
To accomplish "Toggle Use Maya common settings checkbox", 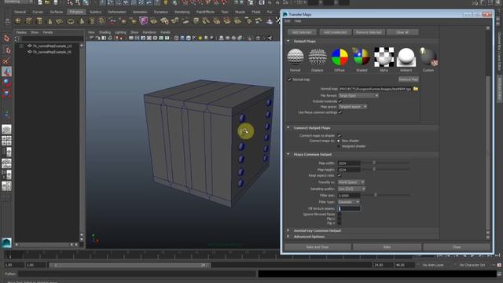I will pos(340,112).
